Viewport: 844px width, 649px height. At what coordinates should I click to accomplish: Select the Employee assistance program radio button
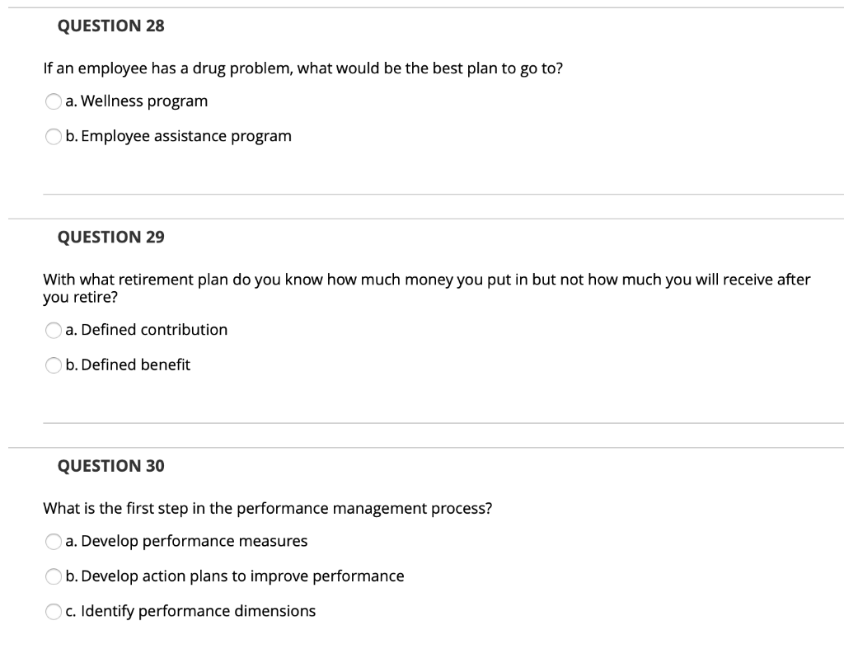54,137
